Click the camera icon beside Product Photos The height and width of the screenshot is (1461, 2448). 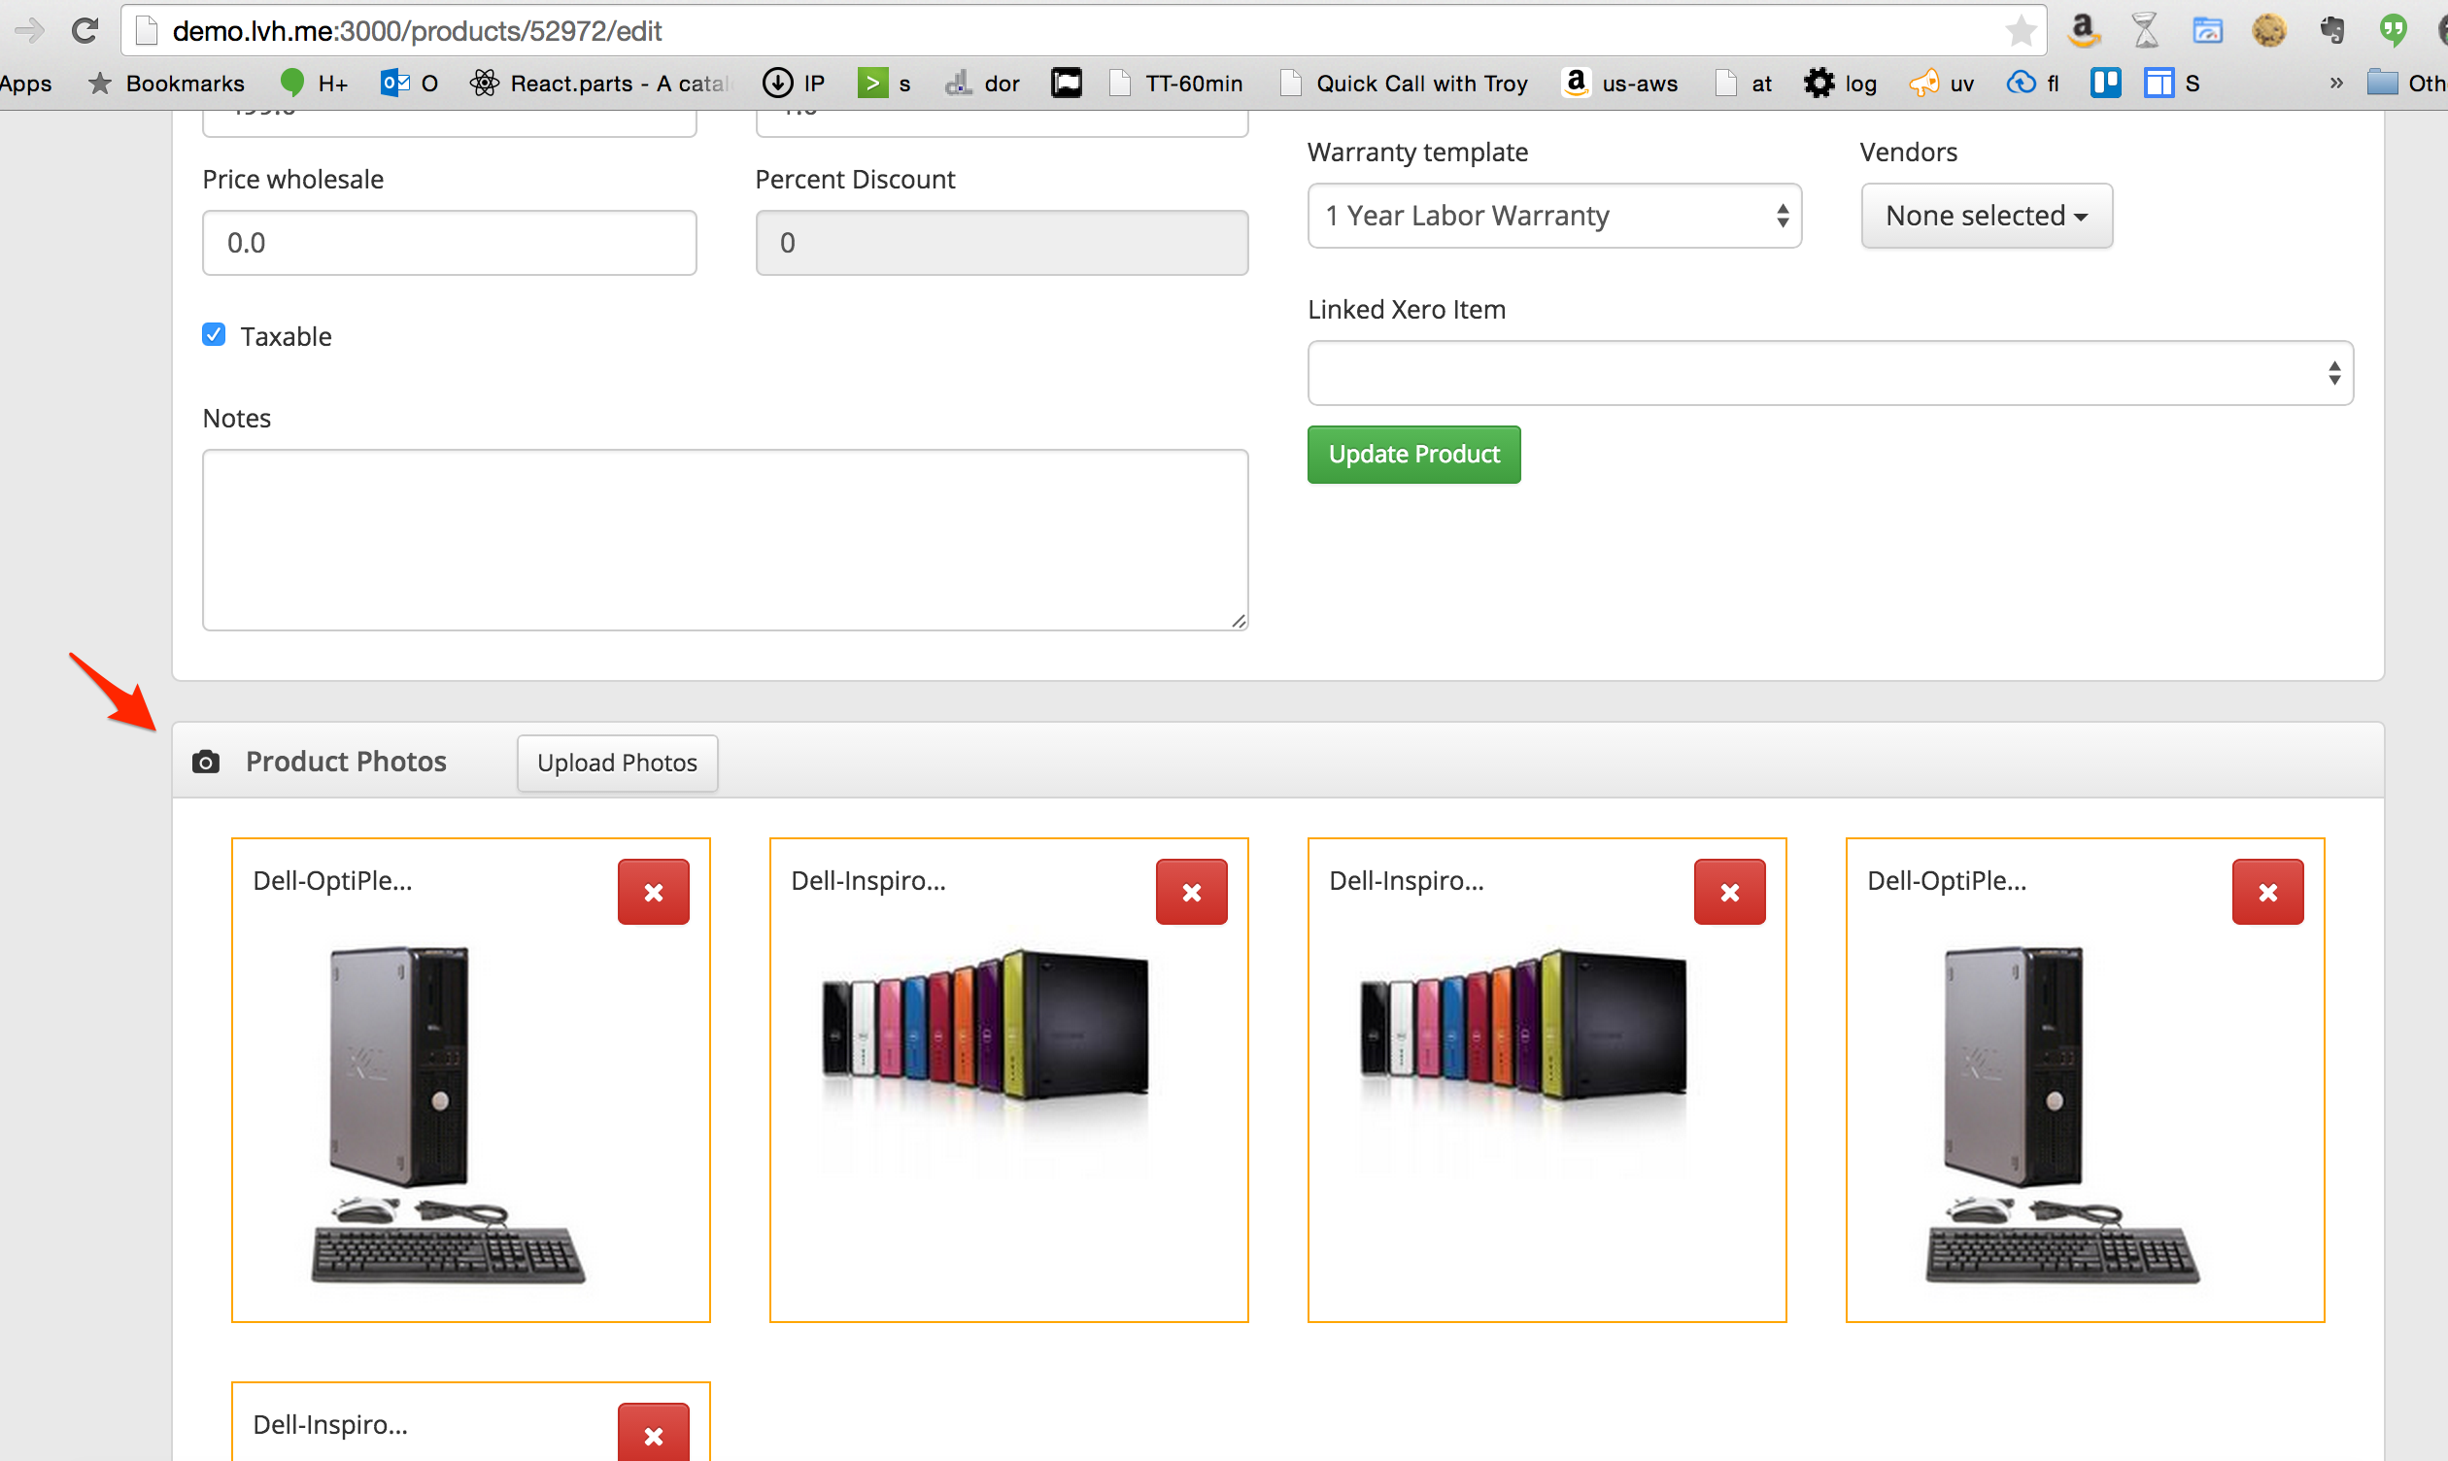click(206, 762)
